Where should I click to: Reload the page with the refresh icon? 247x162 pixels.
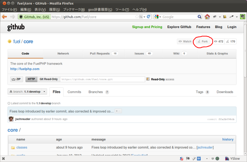149,17
